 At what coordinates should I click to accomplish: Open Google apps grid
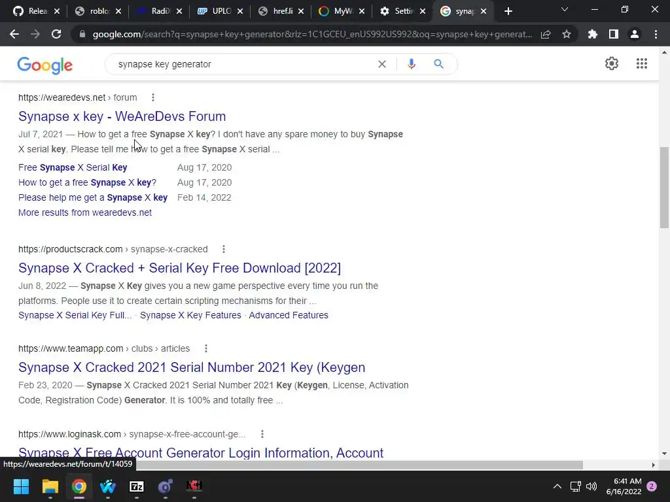click(x=642, y=63)
